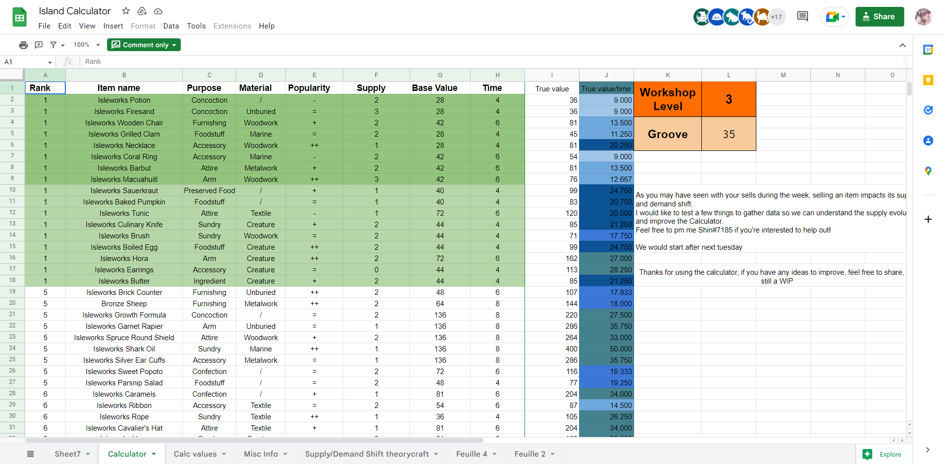Image resolution: width=943 pixels, height=464 pixels.
Task: Click the horizontal scrollbar of the sheet
Action: tap(254, 440)
